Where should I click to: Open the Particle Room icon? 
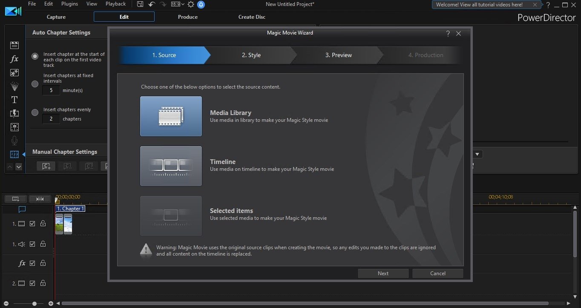(x=14, y=86)
